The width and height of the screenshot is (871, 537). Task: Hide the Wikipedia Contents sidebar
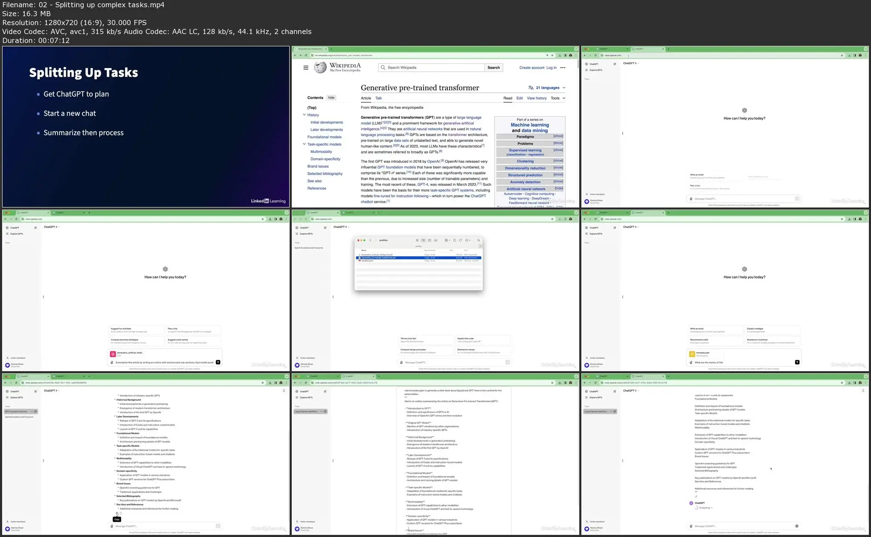point(331,98)
